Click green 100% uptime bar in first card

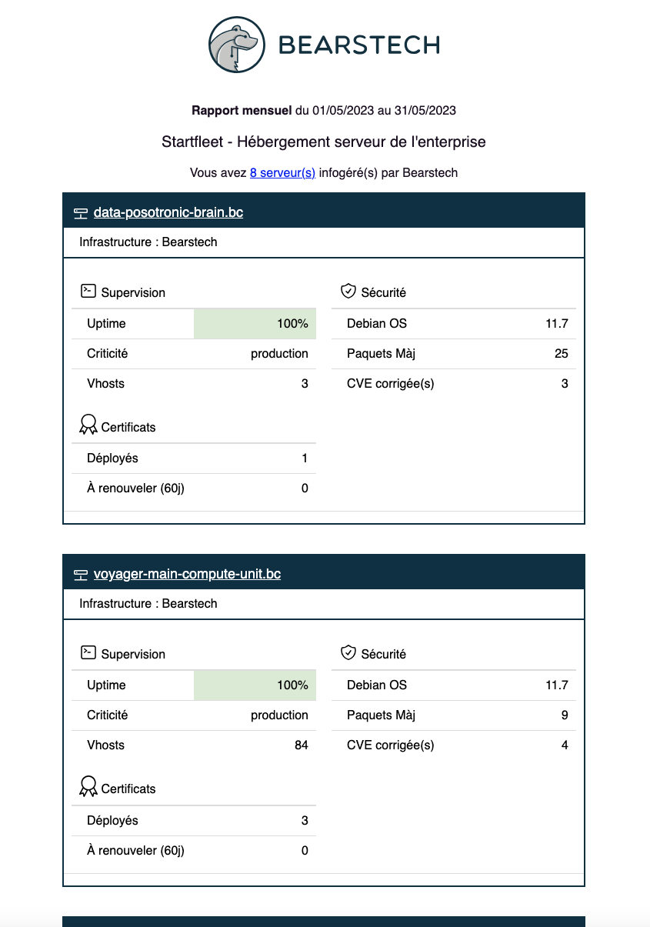[255, 324]
